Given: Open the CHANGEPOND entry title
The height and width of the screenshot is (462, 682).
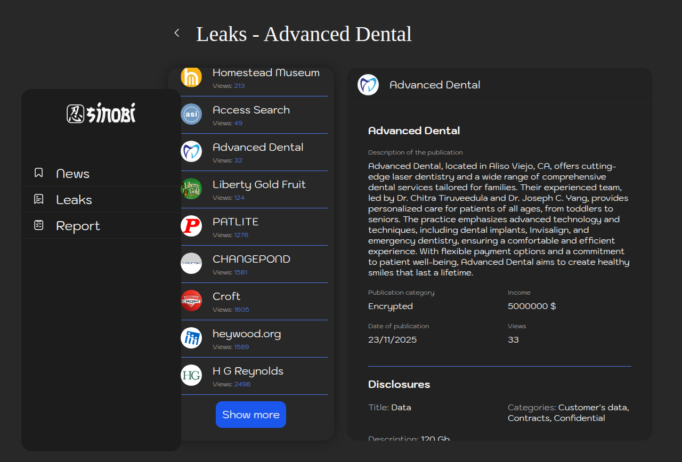Looking at the screenshot, I should [x=251, y=259].
